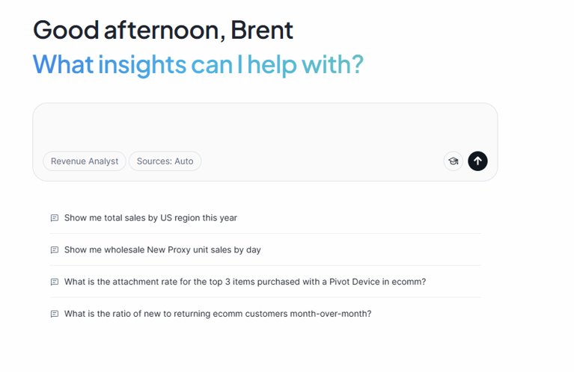Click the "Good afternoon" greeting text

pos(128,31)
